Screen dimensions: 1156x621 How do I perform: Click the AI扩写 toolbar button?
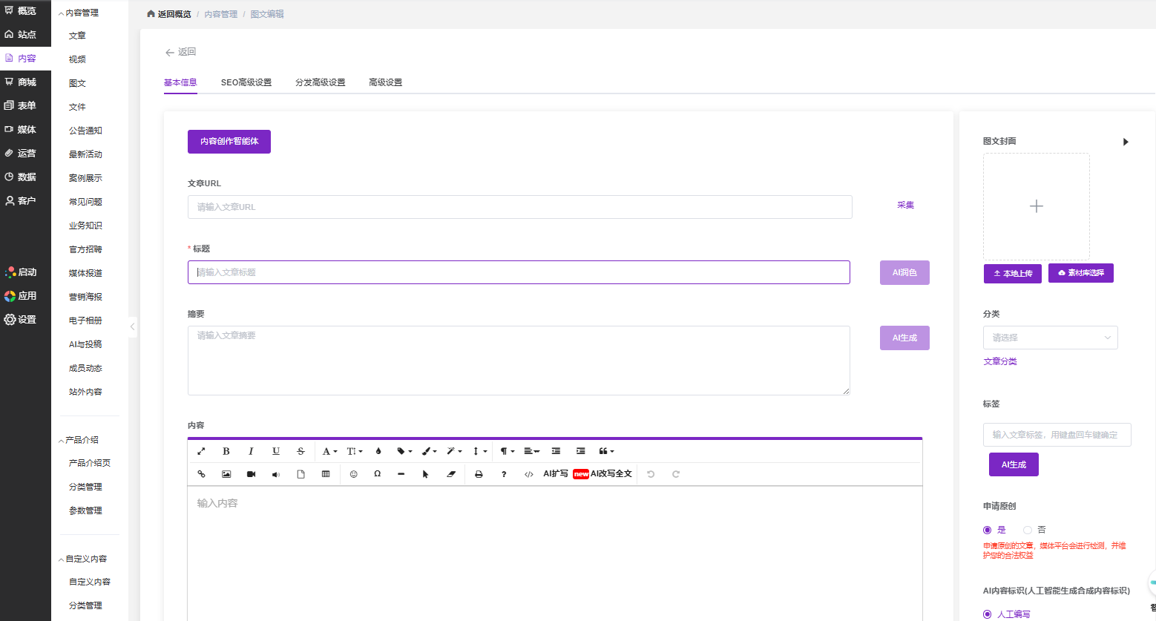[x=556, y=474]
